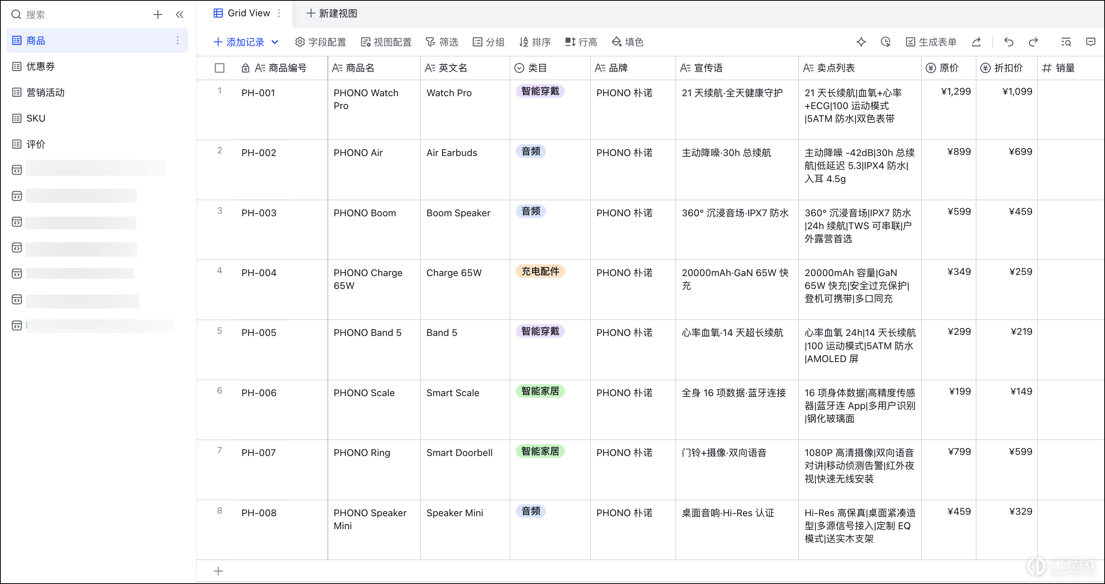
Task: Select the PHONO Scale product name cell
Action: [375, 410]
